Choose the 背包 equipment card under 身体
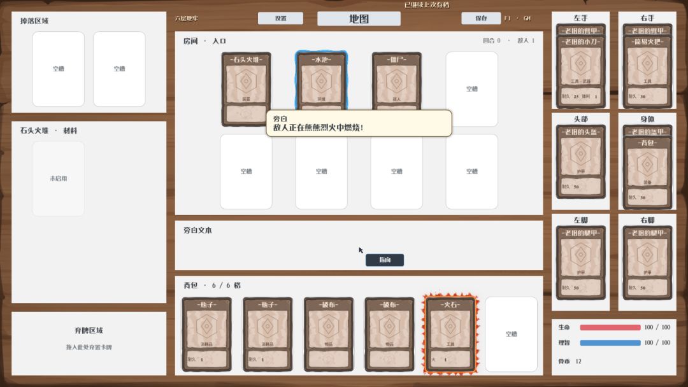The width and height of the screenshot is (688, 387). 647,172
